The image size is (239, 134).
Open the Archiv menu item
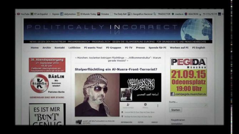pyautogui.click(x=47, y=48)
